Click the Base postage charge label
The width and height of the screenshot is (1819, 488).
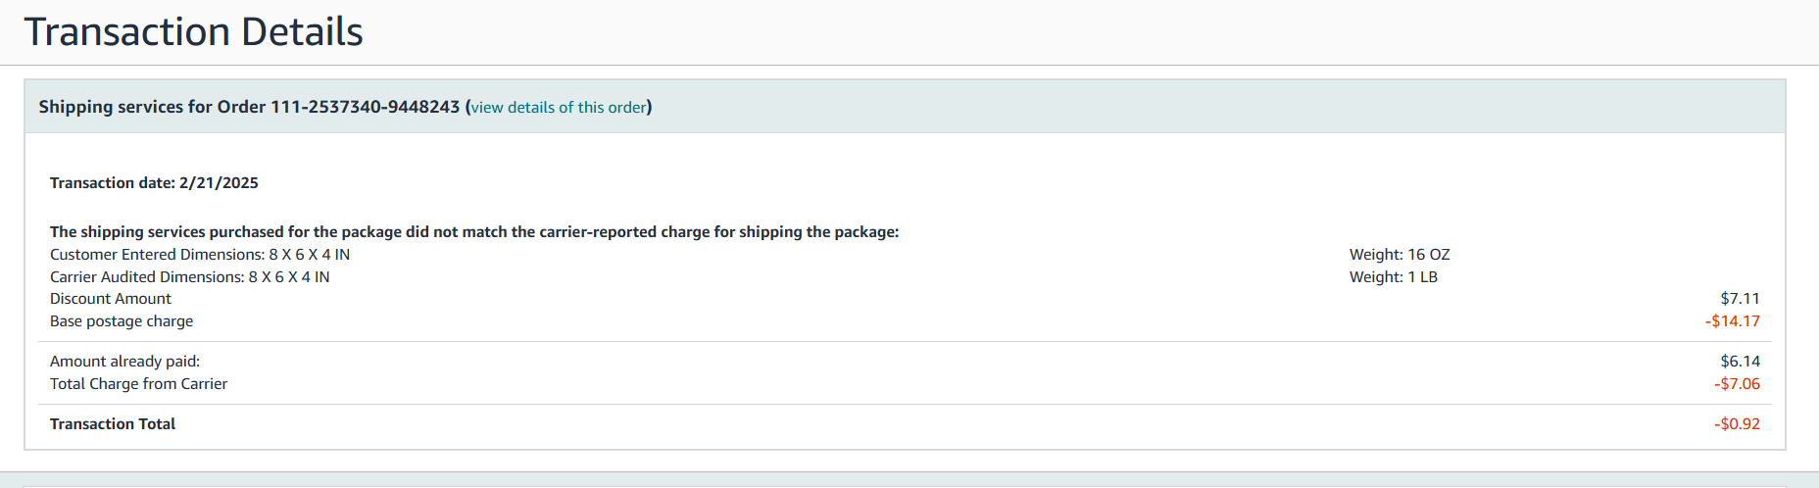tap(122, 321)
